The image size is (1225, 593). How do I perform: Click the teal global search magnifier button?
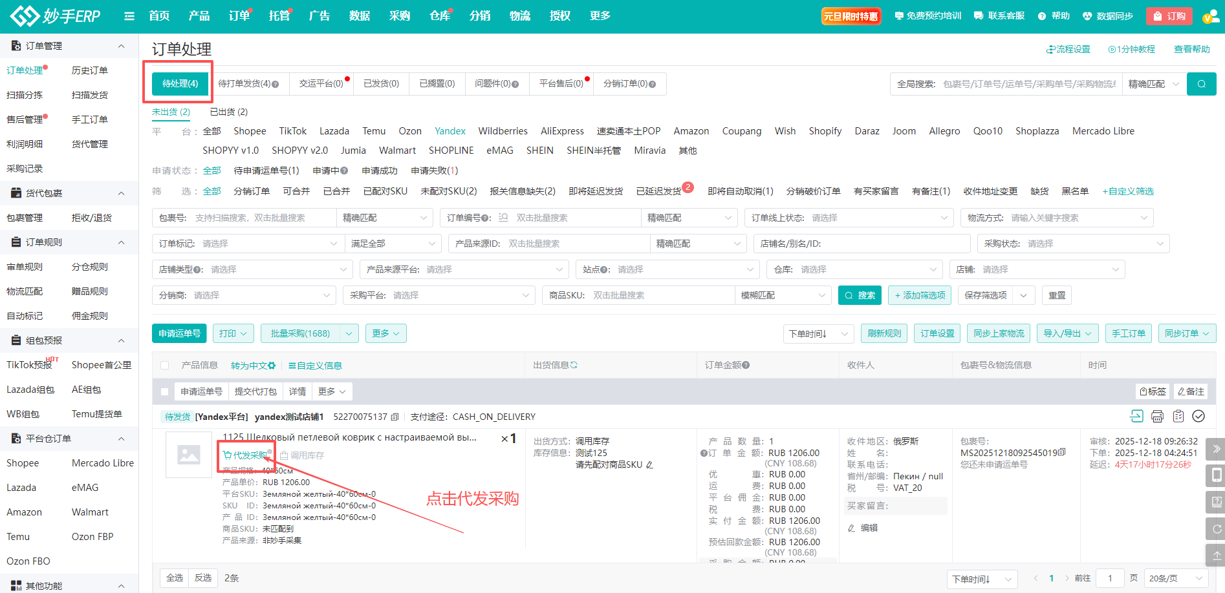click(1201, 84)
